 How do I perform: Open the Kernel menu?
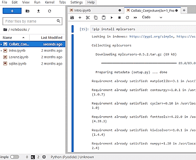pos(50,2)
